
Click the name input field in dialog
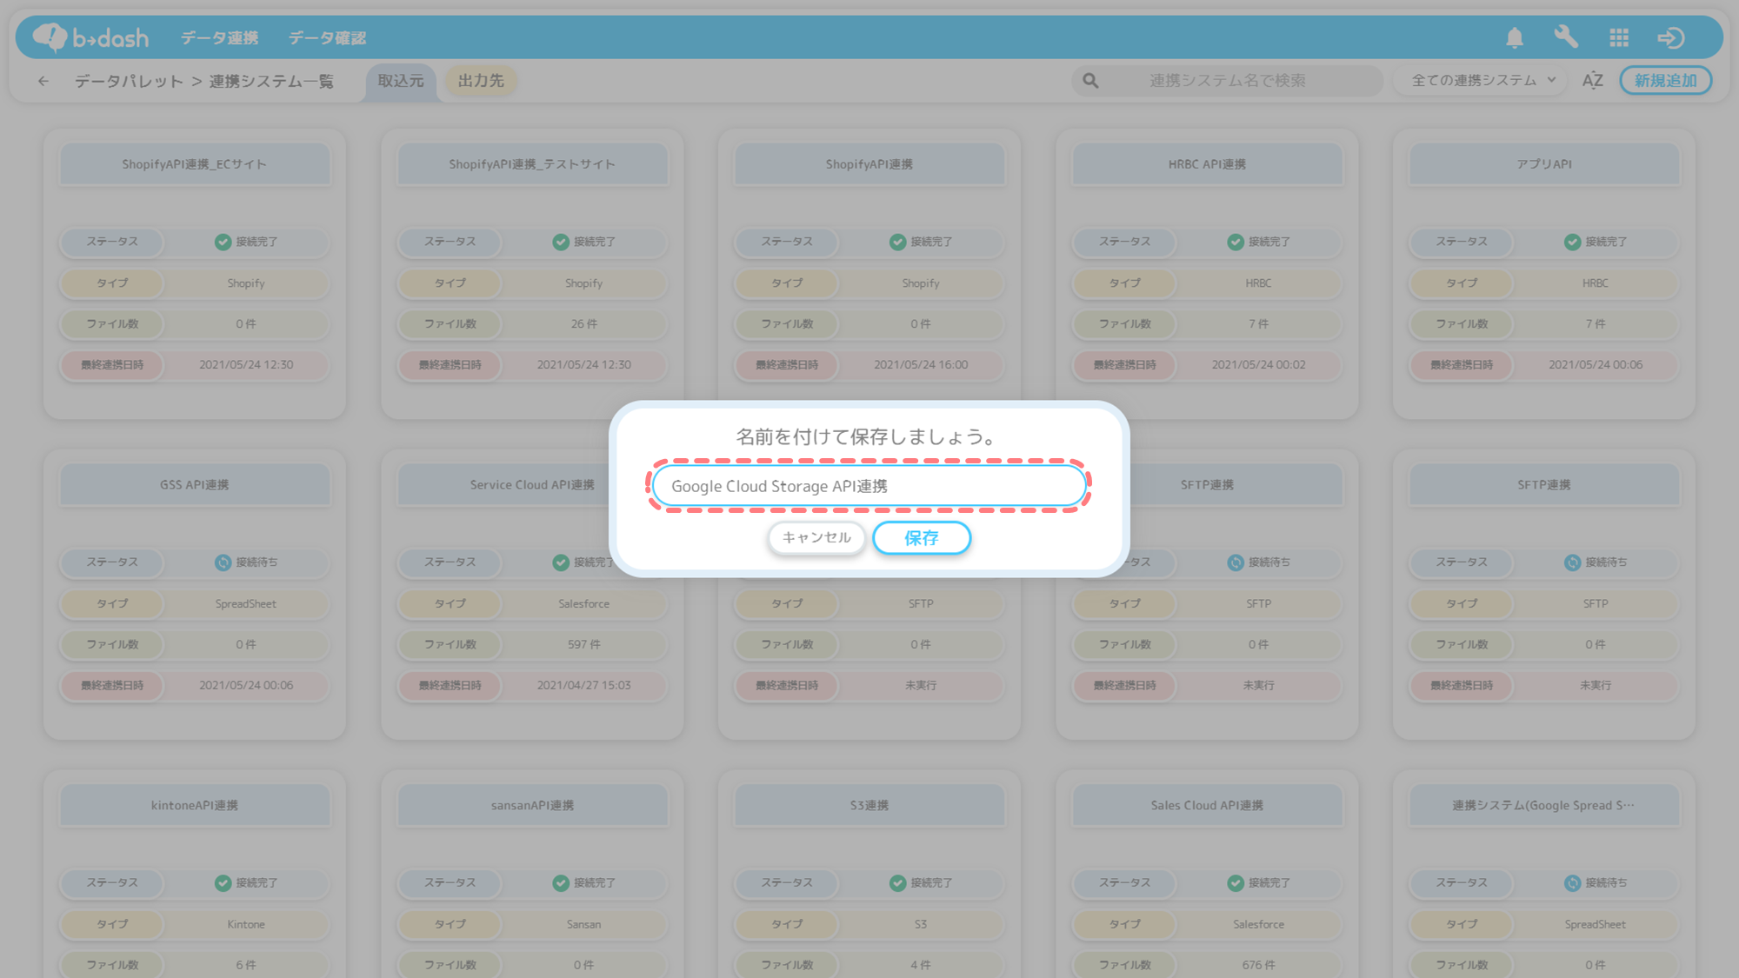point(869,486)
